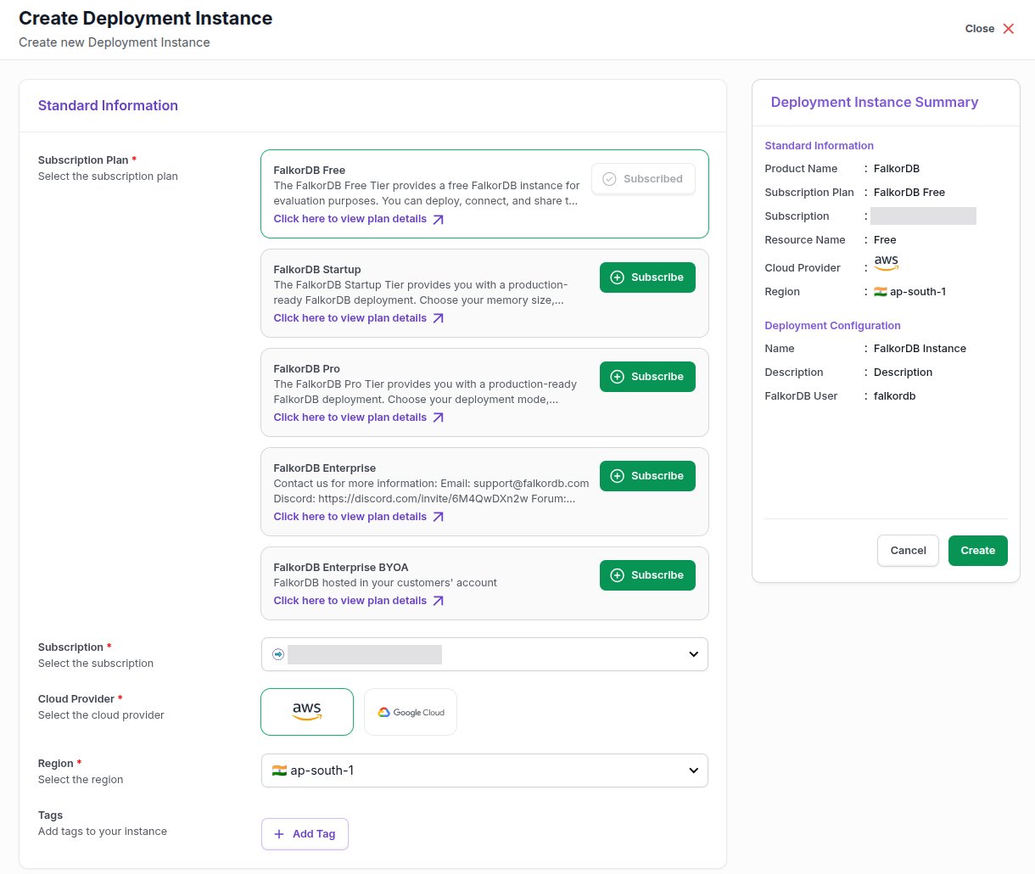Click external arrow icon on FalkorDB Free link

439,220
